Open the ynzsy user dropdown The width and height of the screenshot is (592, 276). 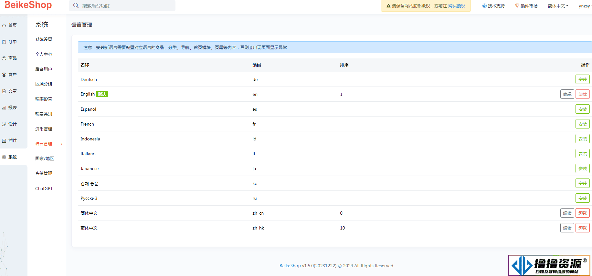(x=585, y=6)
